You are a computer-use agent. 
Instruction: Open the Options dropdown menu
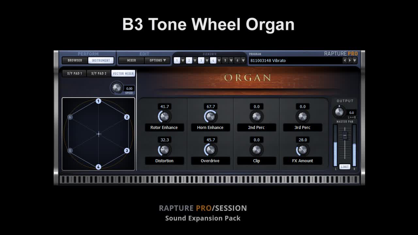coord(158,60)
